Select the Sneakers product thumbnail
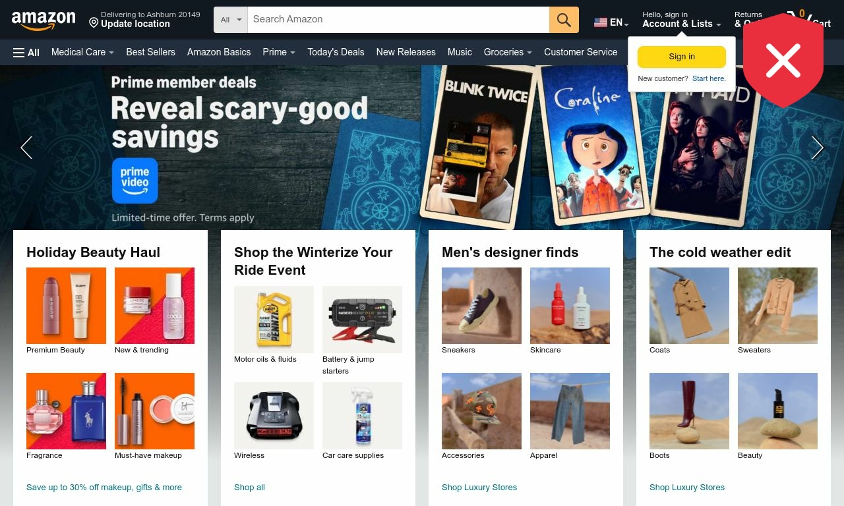This screenshot has height=506, width=844. [x=481, y=306]
